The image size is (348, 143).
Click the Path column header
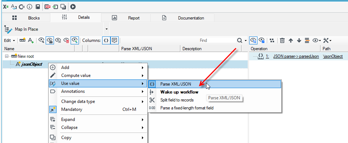click(x=334, y=49)
